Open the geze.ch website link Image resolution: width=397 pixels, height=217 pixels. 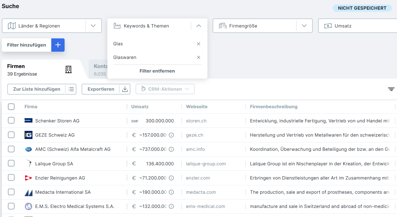195,135
